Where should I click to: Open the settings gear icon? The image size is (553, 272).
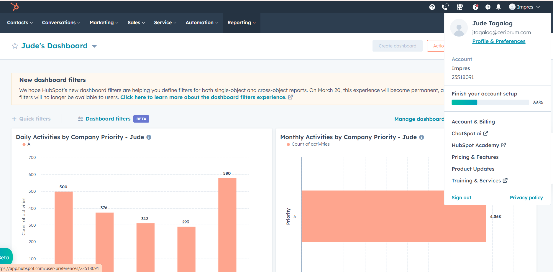[x=488, y=7]
